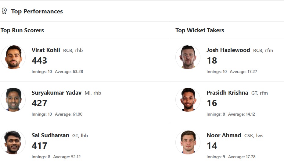The width and height of the screenshot is (284, 164).
Task: Click Virat Kohli's 443 runs total
Action: point(39,61)
